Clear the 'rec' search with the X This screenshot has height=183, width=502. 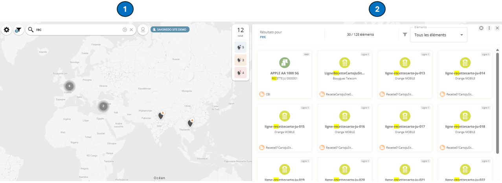[x=131, y=30]
